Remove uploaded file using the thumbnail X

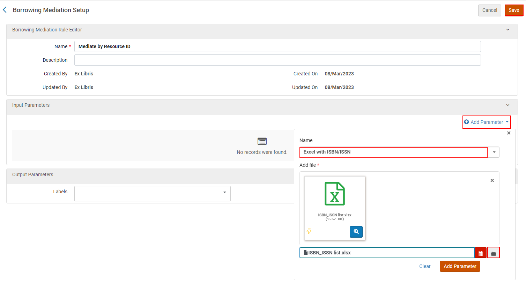point(492,180)
